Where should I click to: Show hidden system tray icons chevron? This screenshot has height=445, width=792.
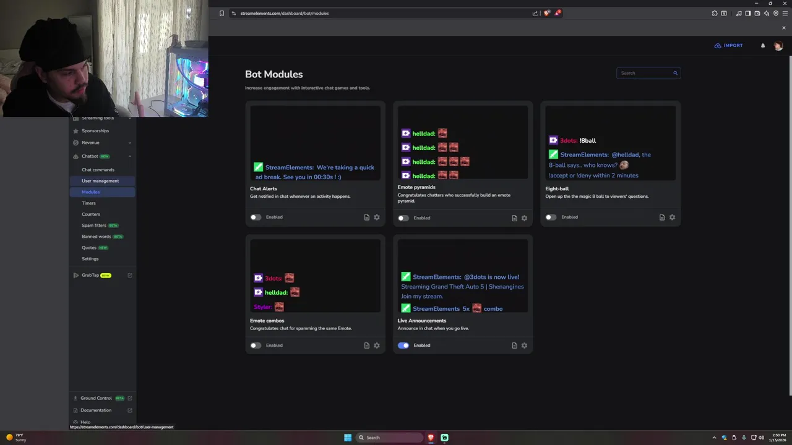(714, 438)
